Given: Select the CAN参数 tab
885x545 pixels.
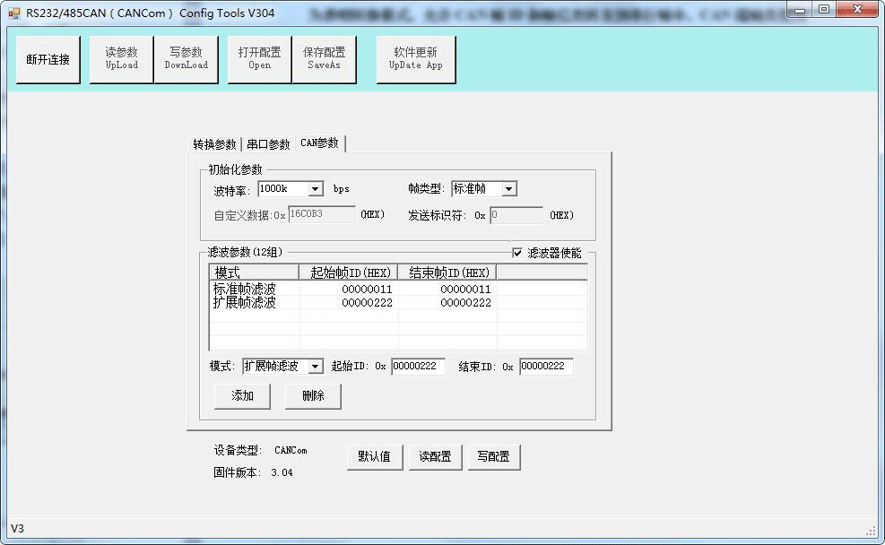Looking at the screenshot, I should pyautogui.click(x=320, y=143).
